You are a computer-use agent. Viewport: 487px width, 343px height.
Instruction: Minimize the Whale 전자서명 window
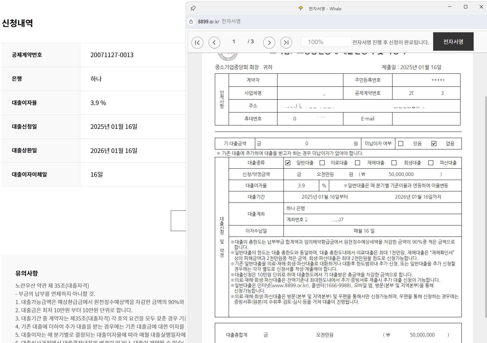pyautogui.click(x=450, y=7)
